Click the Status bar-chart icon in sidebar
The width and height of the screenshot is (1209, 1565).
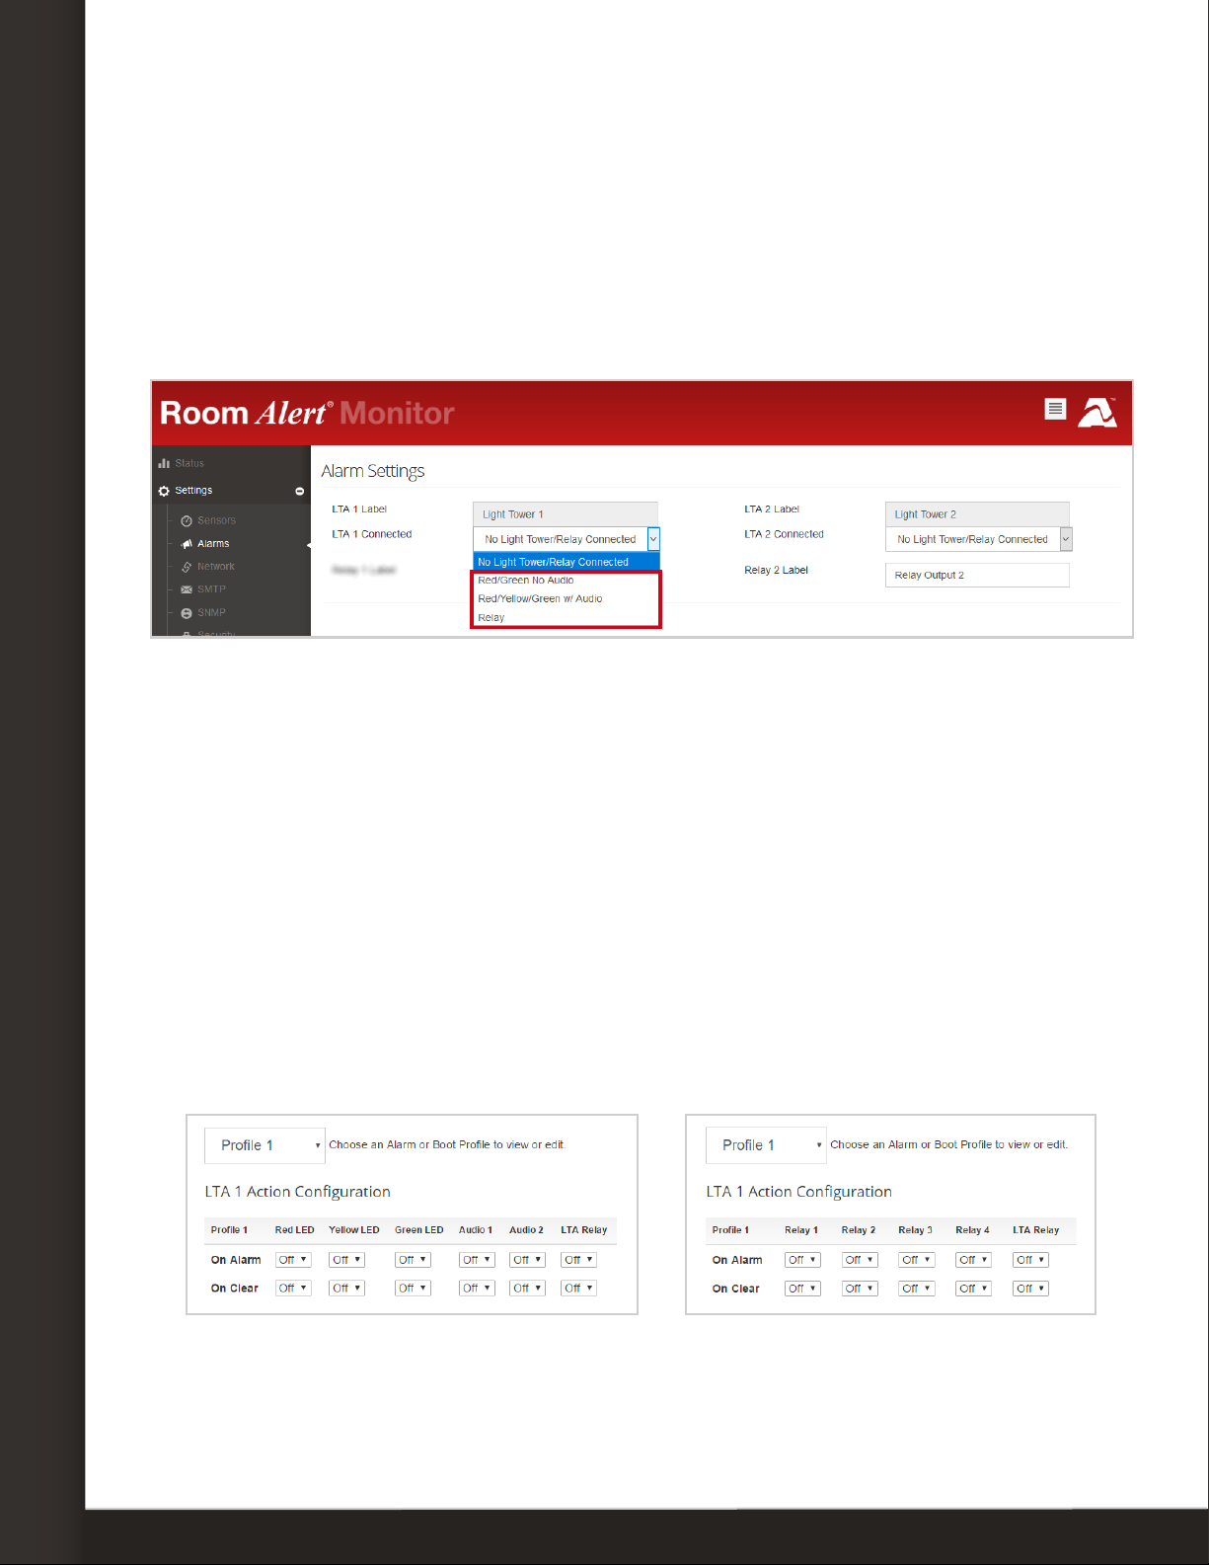[164, 463]
